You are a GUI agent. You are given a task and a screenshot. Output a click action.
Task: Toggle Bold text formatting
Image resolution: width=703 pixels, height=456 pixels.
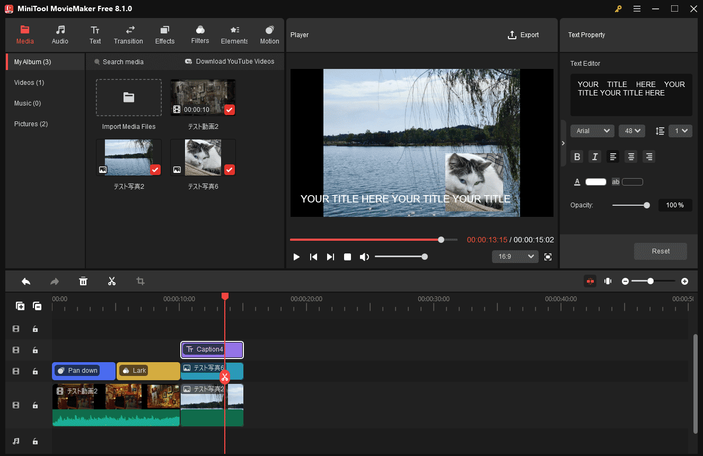(x=577, y=156)
